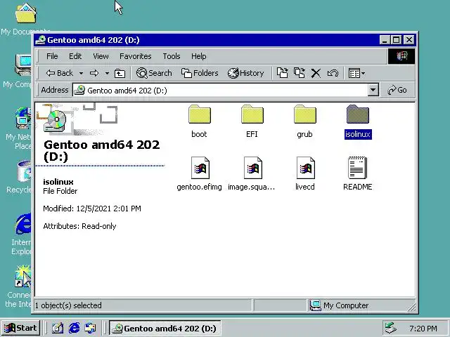This screenshot has width=450, height=337.
Task: Click the Copy To toolbar icon
Action: pyautogui.click(x=300, y=73)
